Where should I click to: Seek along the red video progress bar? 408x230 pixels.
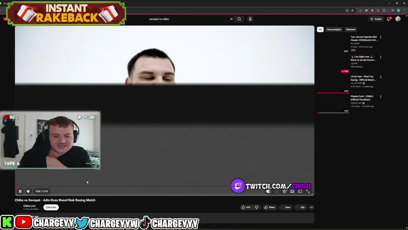[x=164, y=186]
